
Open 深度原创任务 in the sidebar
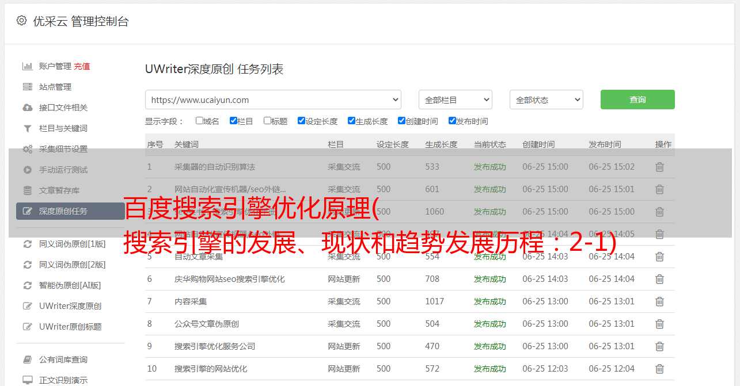tap(70, 211)
